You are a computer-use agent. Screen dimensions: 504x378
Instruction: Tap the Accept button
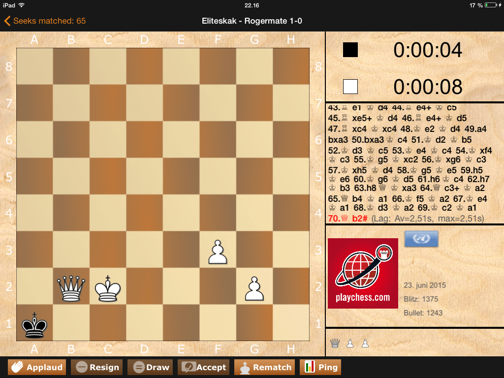[x=204, y=367]
